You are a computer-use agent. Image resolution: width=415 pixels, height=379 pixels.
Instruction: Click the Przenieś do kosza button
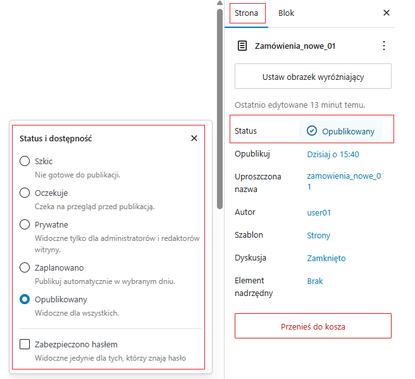313,327
